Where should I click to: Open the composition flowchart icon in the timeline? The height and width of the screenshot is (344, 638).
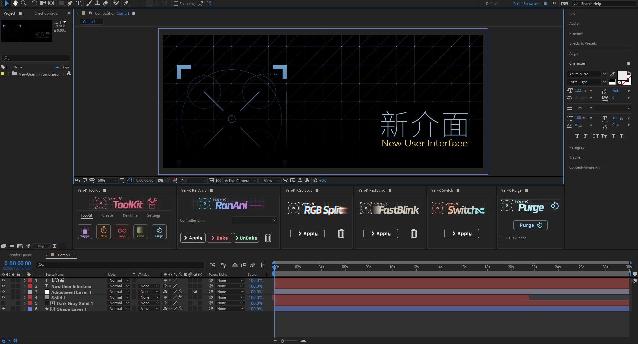point(213,265)
